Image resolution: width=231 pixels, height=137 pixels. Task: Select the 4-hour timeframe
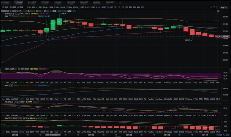pos(98,7)
